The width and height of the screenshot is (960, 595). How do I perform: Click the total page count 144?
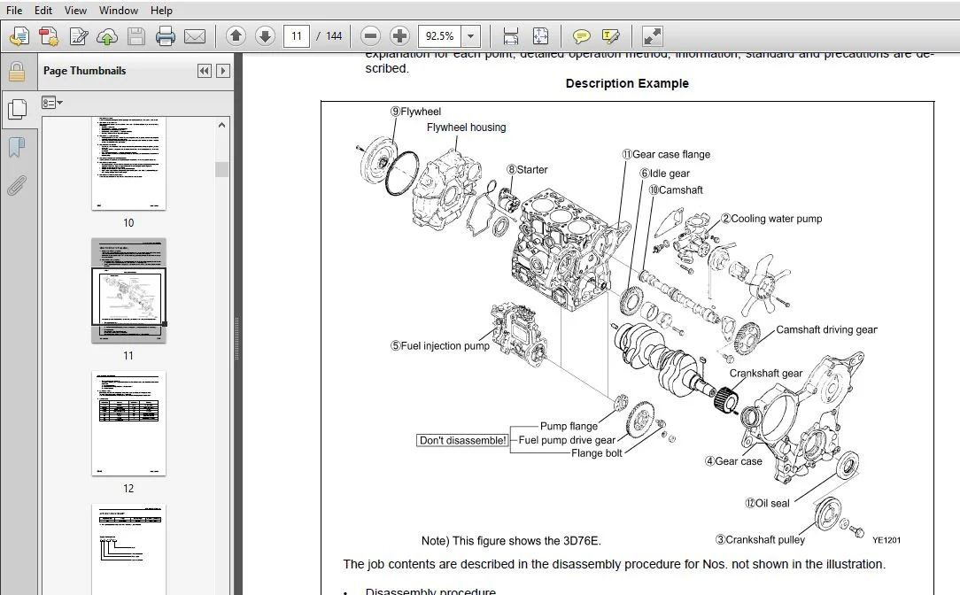[x=334, y=36]
